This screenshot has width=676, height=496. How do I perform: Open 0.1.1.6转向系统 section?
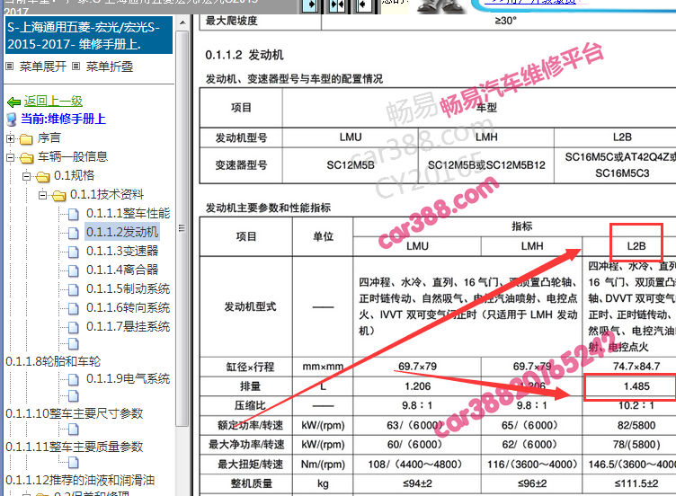pos(128,308)
